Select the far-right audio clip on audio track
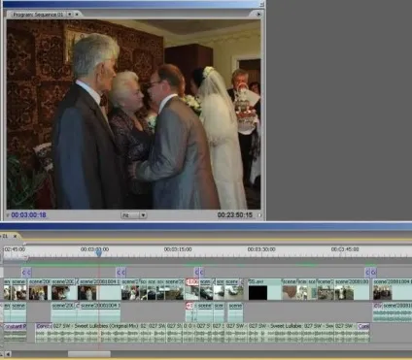The height and width of the screenshot is (360, 412). (x=392, y=311)
